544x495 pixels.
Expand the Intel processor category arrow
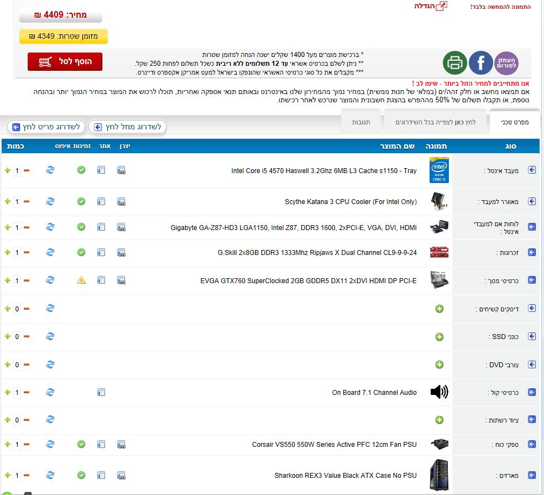tap(532, 170)
